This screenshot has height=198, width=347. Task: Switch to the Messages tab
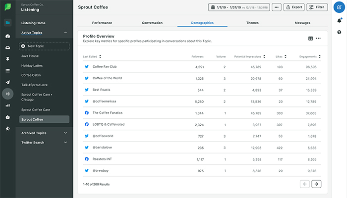pyautogui.click(x=302, y=23)
